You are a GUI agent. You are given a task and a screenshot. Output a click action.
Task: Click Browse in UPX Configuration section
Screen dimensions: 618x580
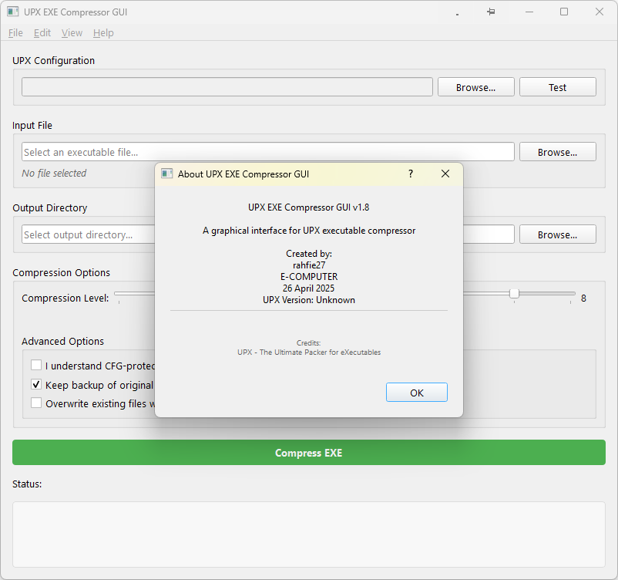point(475,87)
